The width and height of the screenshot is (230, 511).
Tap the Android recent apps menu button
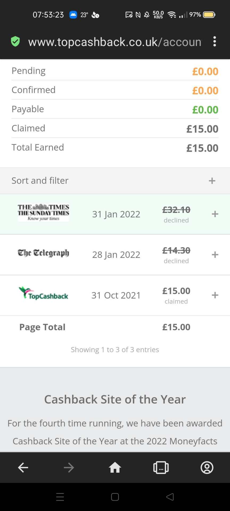[x=60, y=497]
